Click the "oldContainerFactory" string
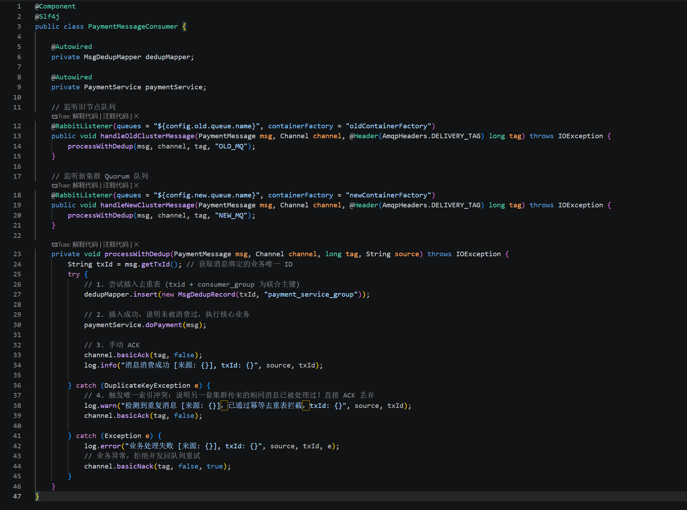 click(x=388, y=126)
